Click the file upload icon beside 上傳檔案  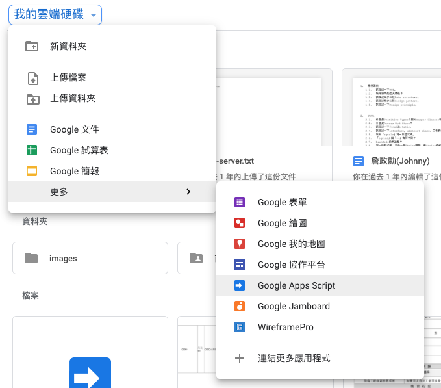33,78
